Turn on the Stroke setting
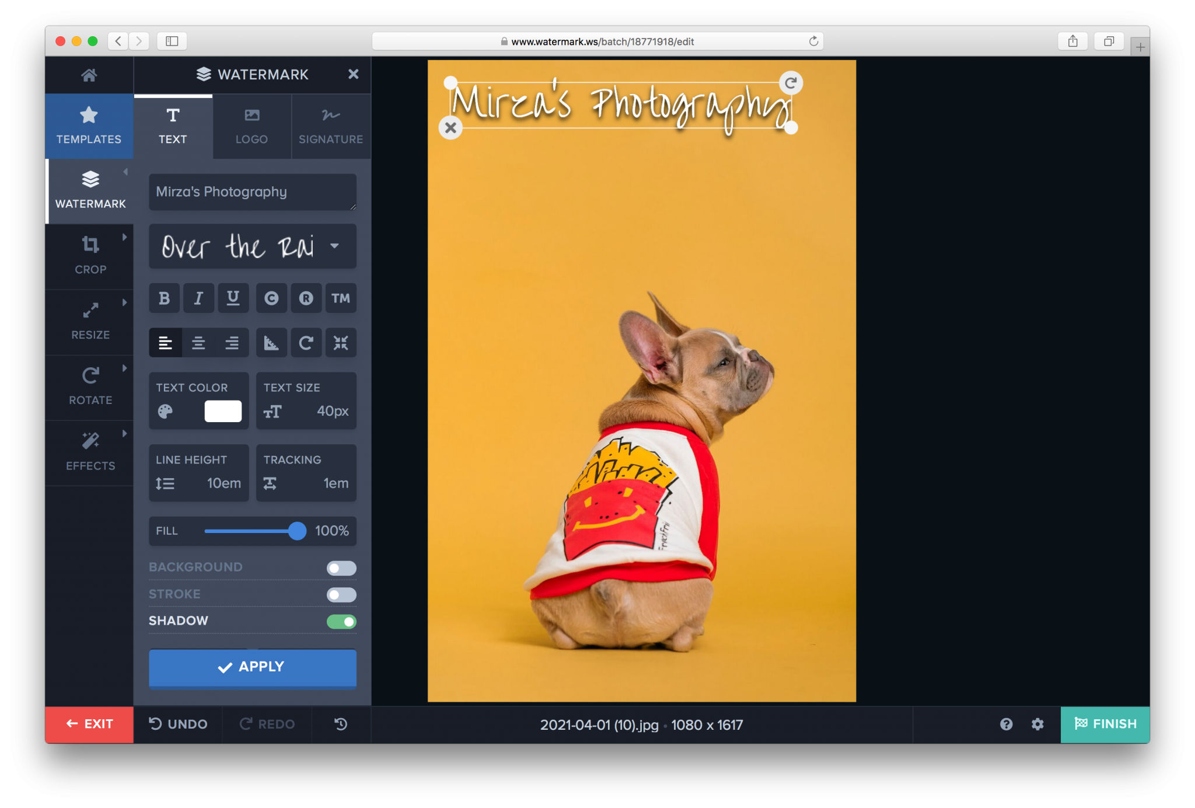The image size is (1195, 808). 341,594
